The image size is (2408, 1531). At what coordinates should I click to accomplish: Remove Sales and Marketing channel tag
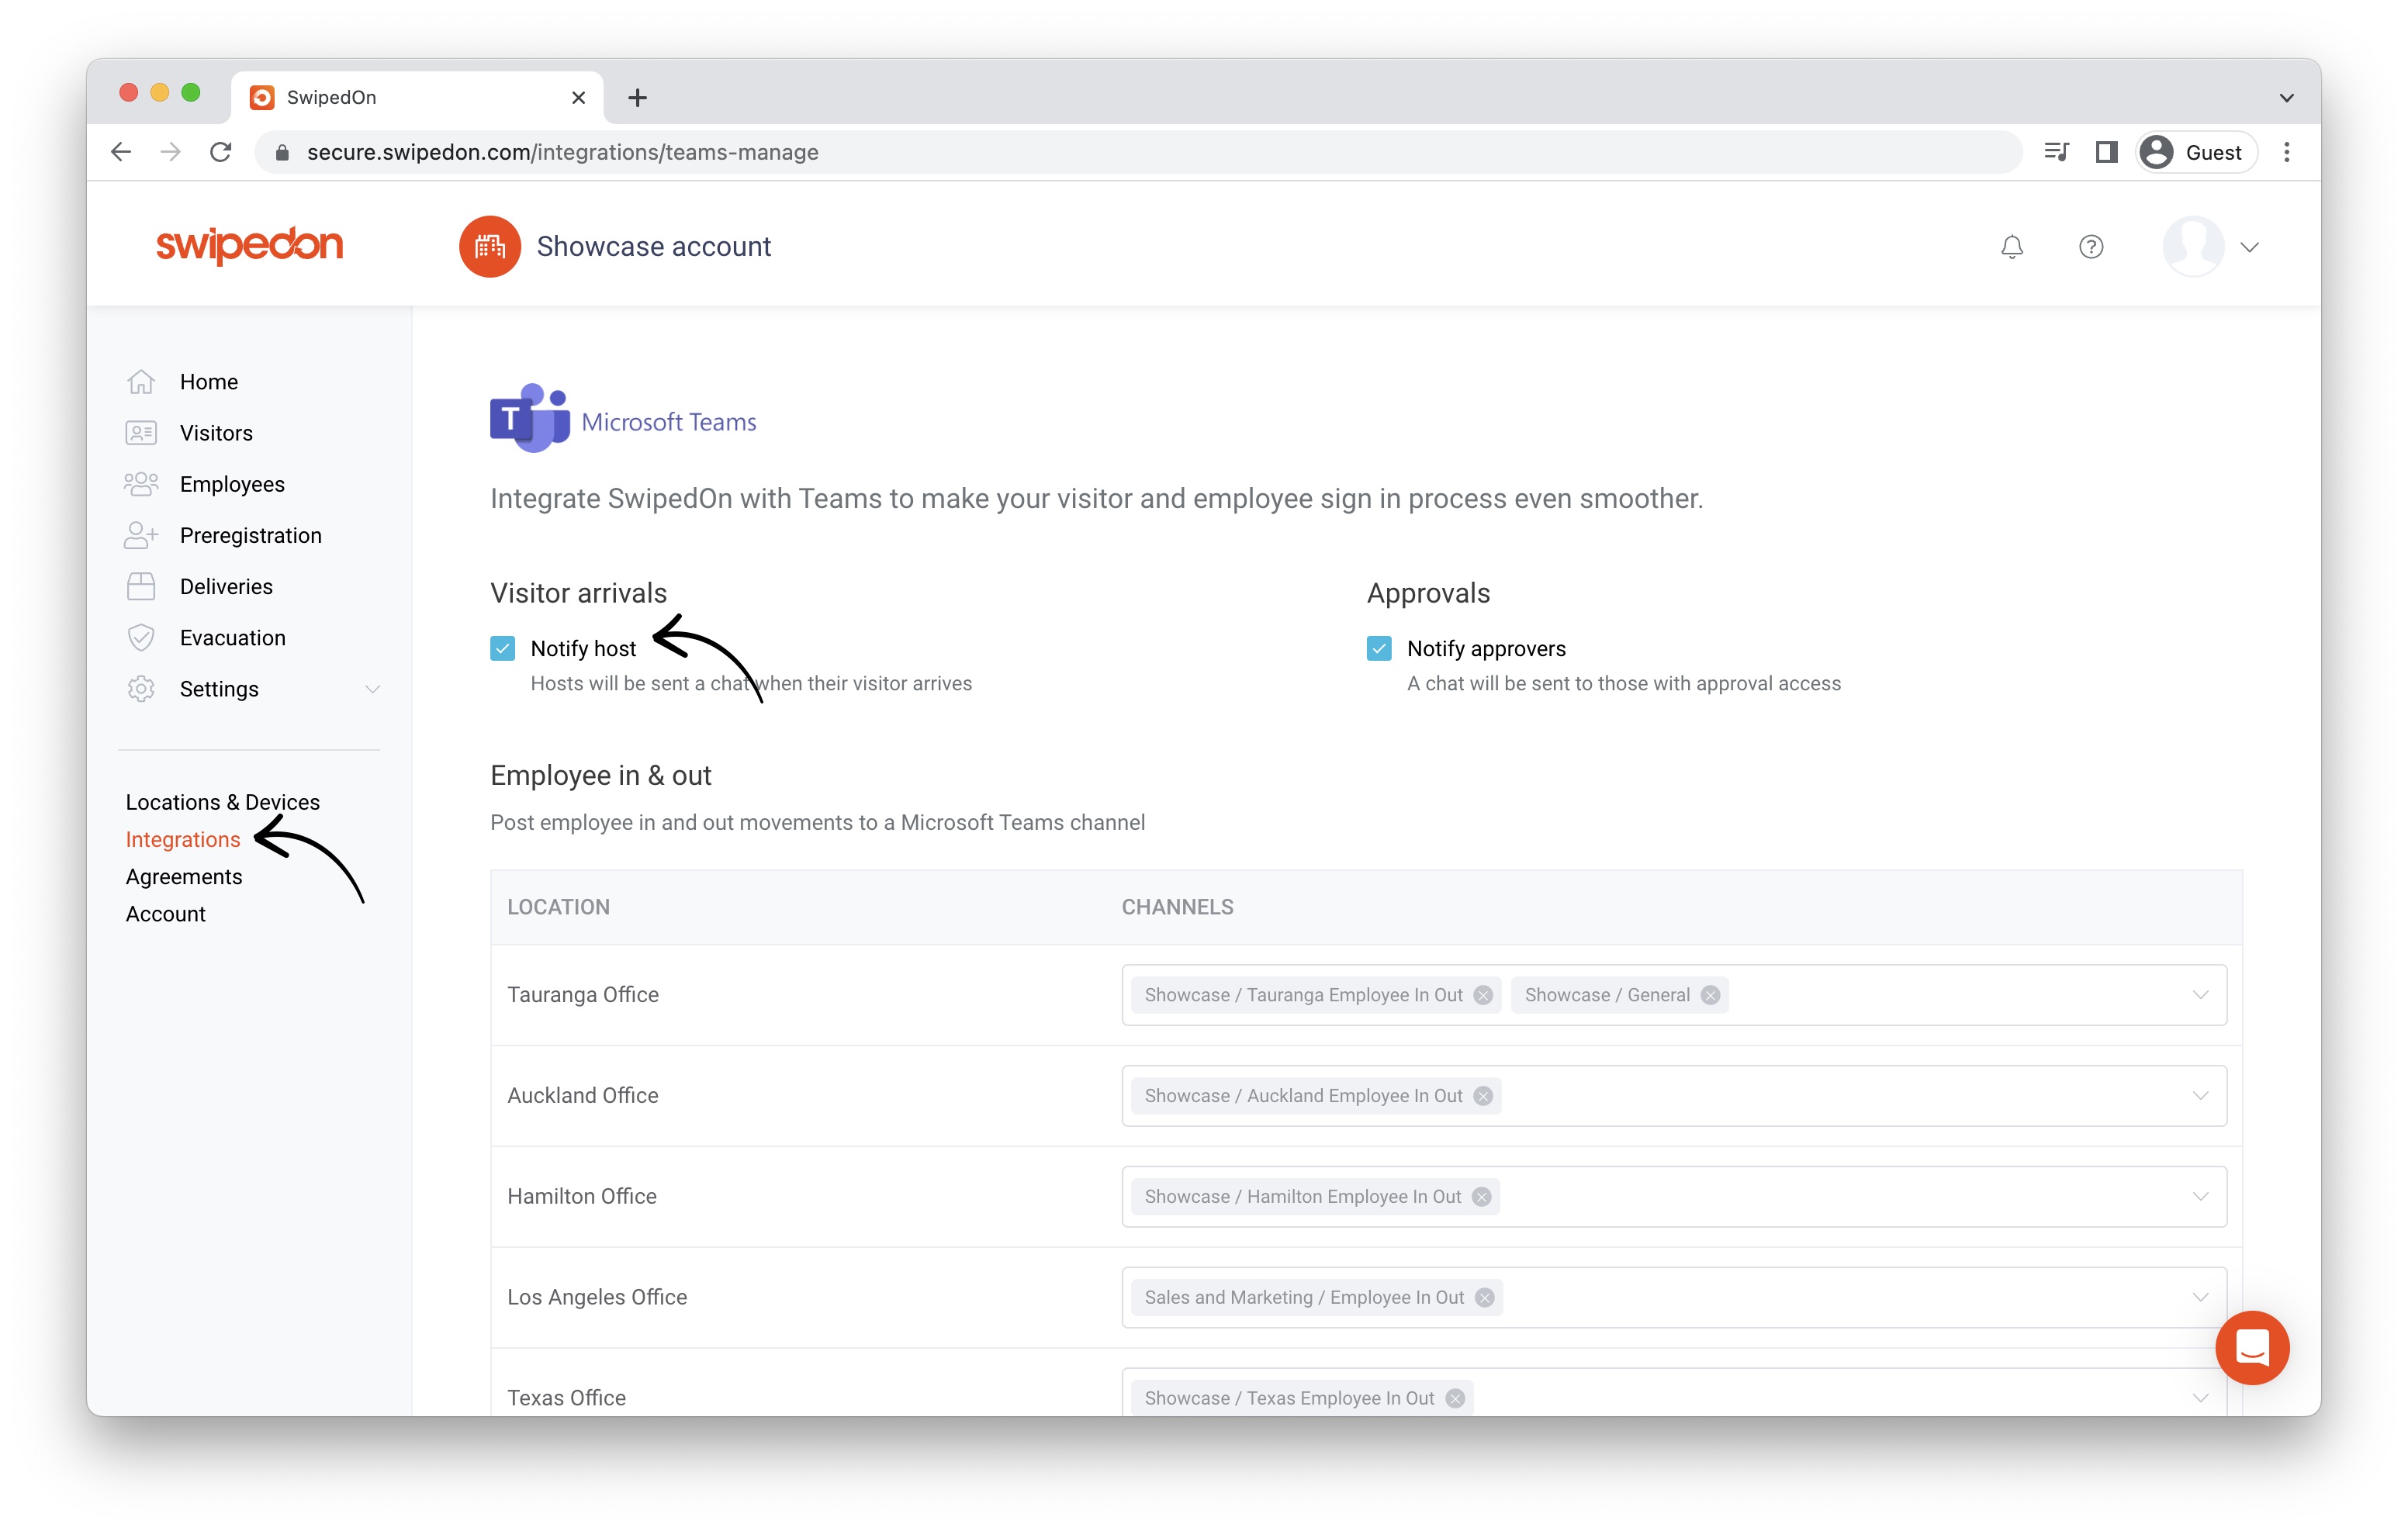click(x=1485, y=1298)
